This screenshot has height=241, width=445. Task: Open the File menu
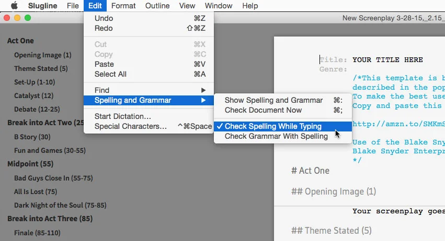[x=73, y=6]
